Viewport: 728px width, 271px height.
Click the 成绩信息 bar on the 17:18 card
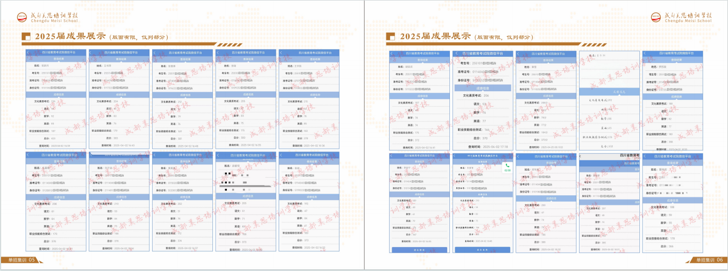482,87
